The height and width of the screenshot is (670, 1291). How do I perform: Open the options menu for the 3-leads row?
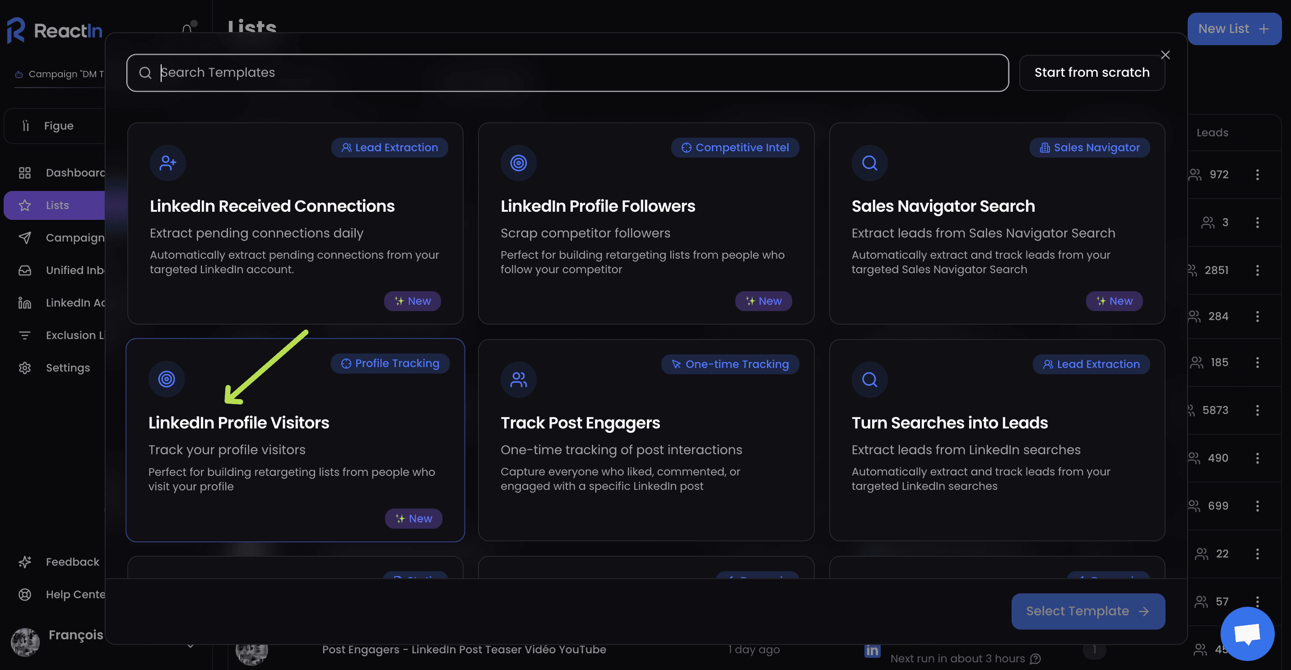[x=1257, y=223]
